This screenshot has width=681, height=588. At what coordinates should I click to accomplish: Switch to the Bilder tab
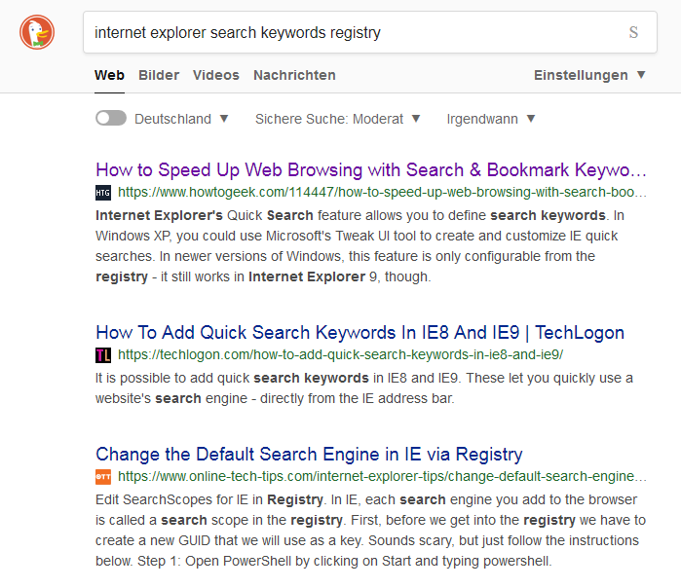159,75
